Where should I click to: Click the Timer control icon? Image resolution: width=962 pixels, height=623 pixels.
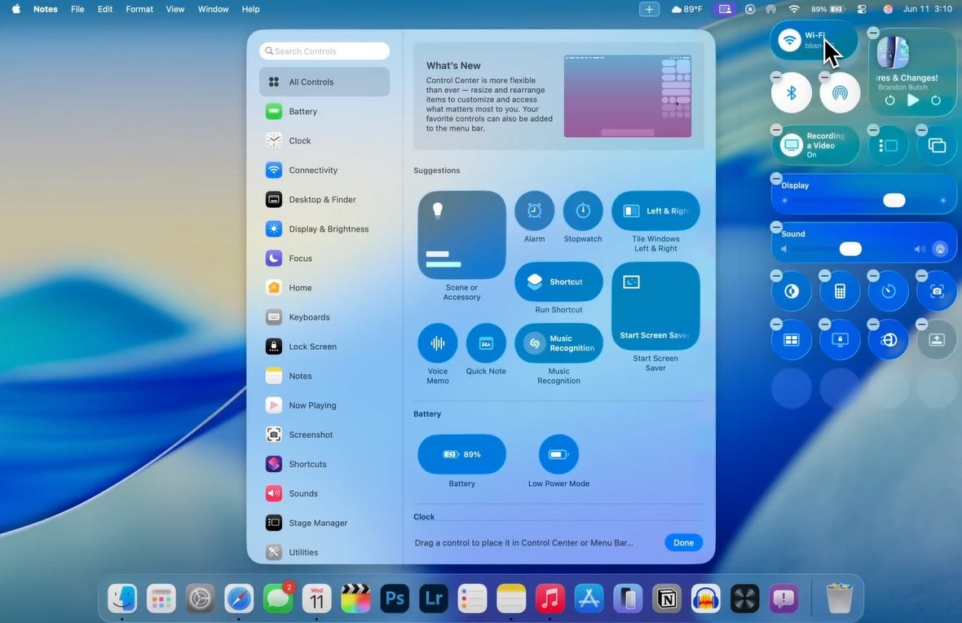[x=889, y=289]
